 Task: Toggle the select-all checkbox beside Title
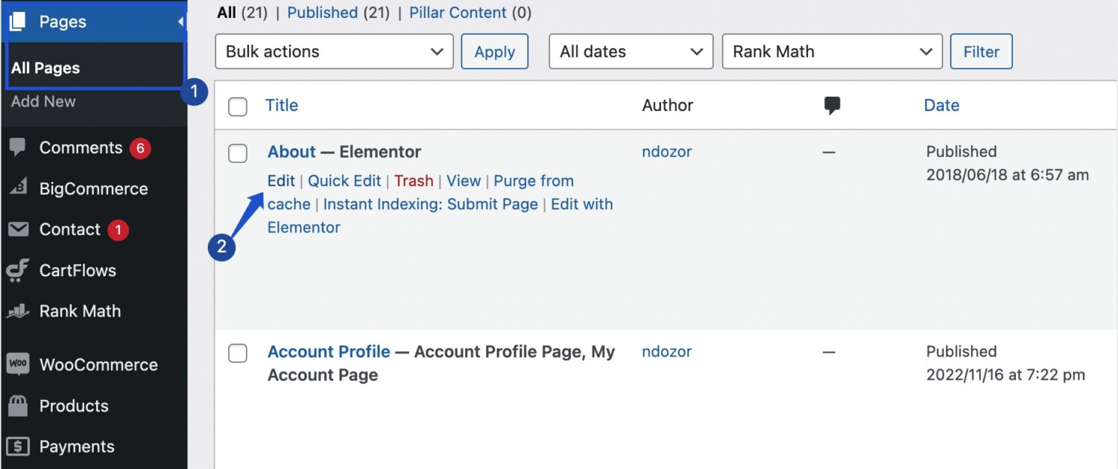pos(238,106)
